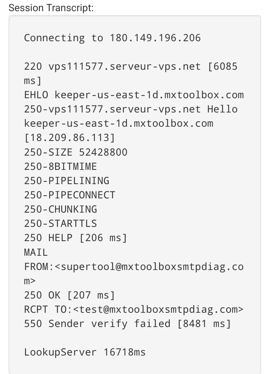Image resolution: width=277 pixels, height=374 pixels.
Task: Click the 250 HELP [206 ms] line
Action: pyautogui.click(x=76, y=238)
